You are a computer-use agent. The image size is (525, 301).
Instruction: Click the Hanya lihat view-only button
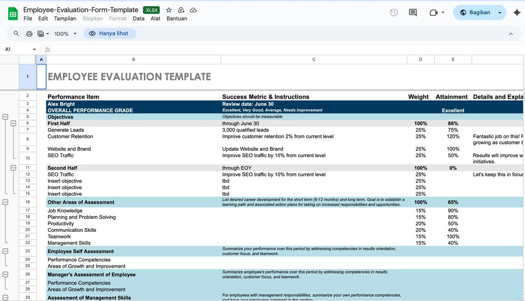coord(110,34)
